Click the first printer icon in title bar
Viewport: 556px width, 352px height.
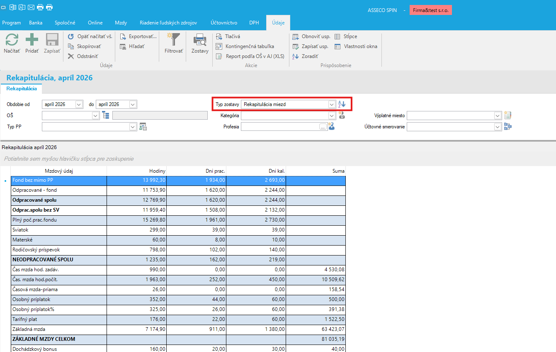[x=40, y=7]
